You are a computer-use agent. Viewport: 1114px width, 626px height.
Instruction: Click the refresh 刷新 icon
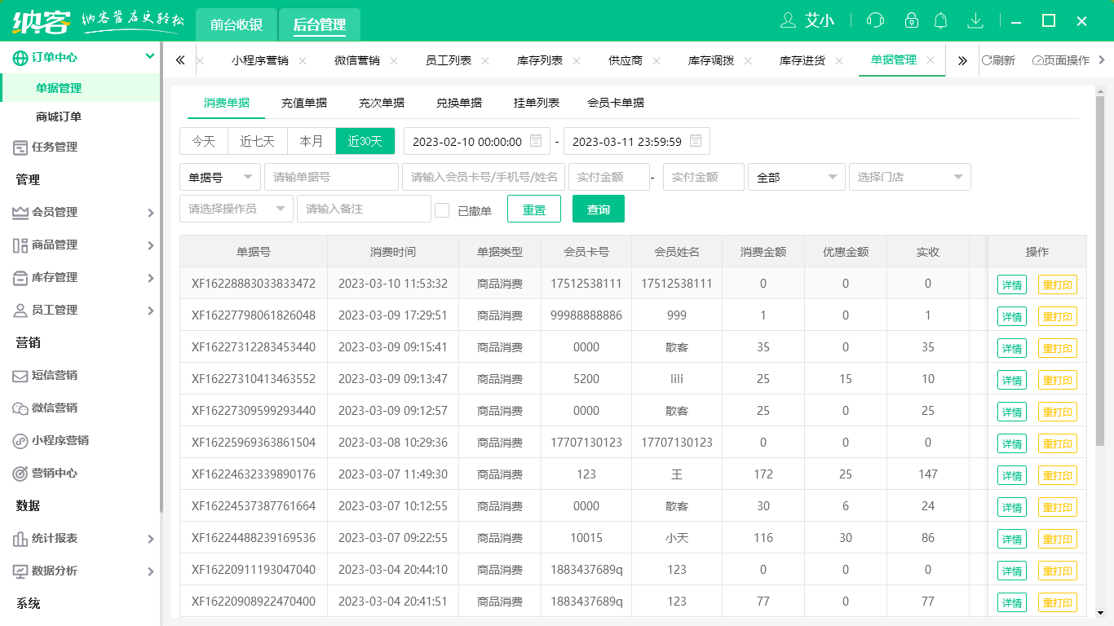pos(987,60)
